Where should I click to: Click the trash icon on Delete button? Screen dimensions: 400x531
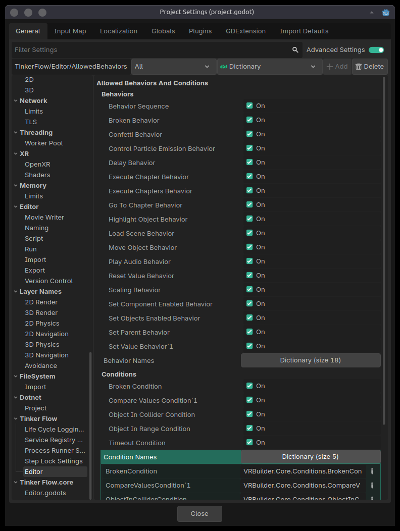(x=358, y=67)
